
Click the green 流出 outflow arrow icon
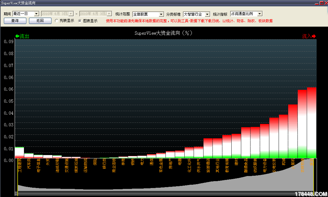pos(17,36)
